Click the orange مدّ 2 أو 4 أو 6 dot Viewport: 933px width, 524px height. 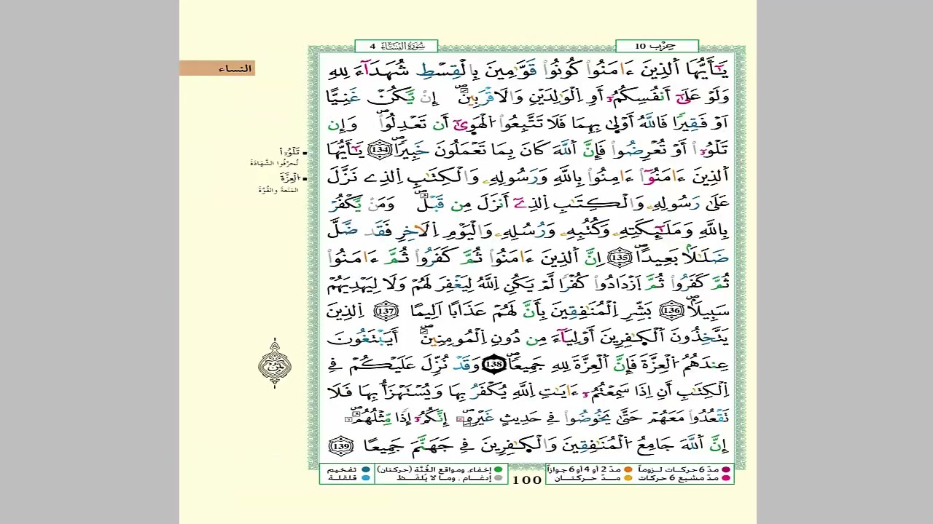point(628,469)
